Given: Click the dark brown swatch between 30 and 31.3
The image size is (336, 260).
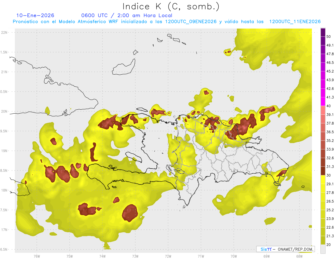Looking at the screenshot, I should click(323, 171).
